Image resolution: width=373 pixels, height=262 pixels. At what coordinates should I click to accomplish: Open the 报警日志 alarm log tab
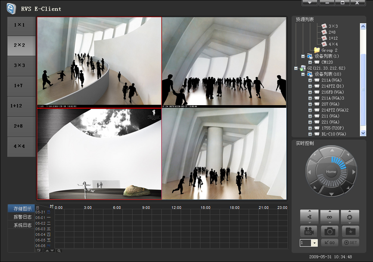(22, 217)
